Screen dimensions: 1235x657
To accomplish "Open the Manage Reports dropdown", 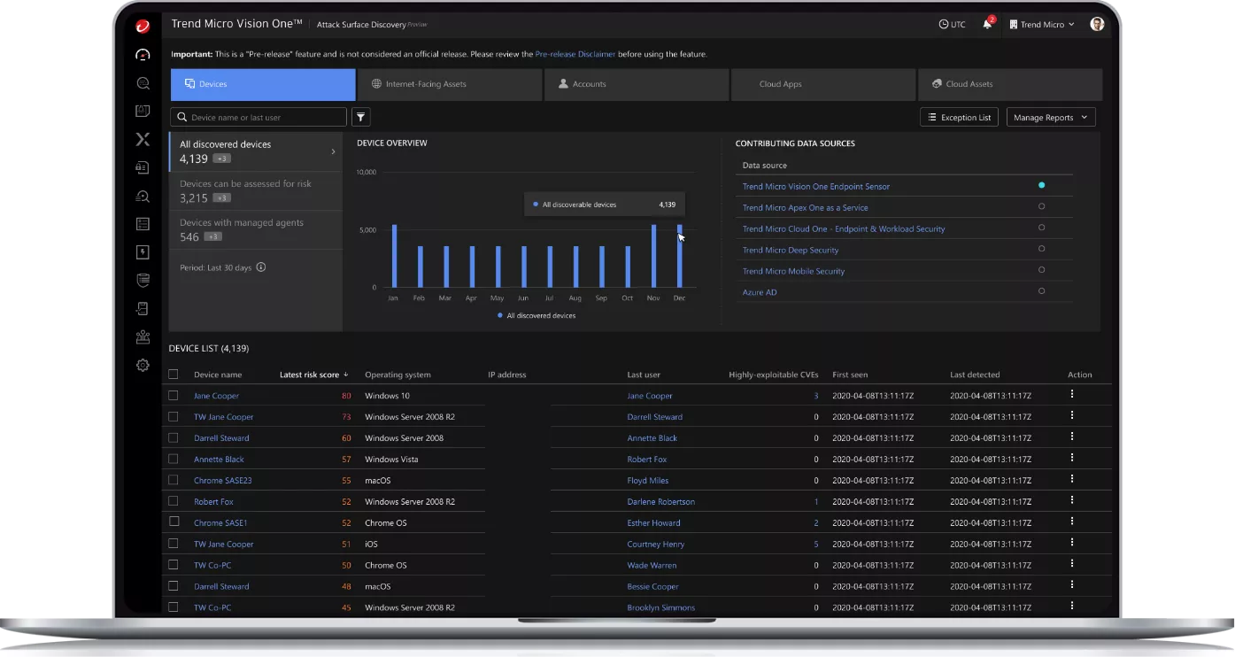I will [x=1051, y=117].
